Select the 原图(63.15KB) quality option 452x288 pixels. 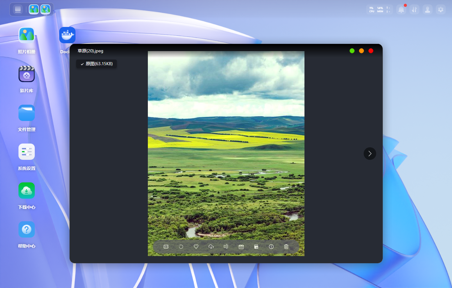(96, 64)
